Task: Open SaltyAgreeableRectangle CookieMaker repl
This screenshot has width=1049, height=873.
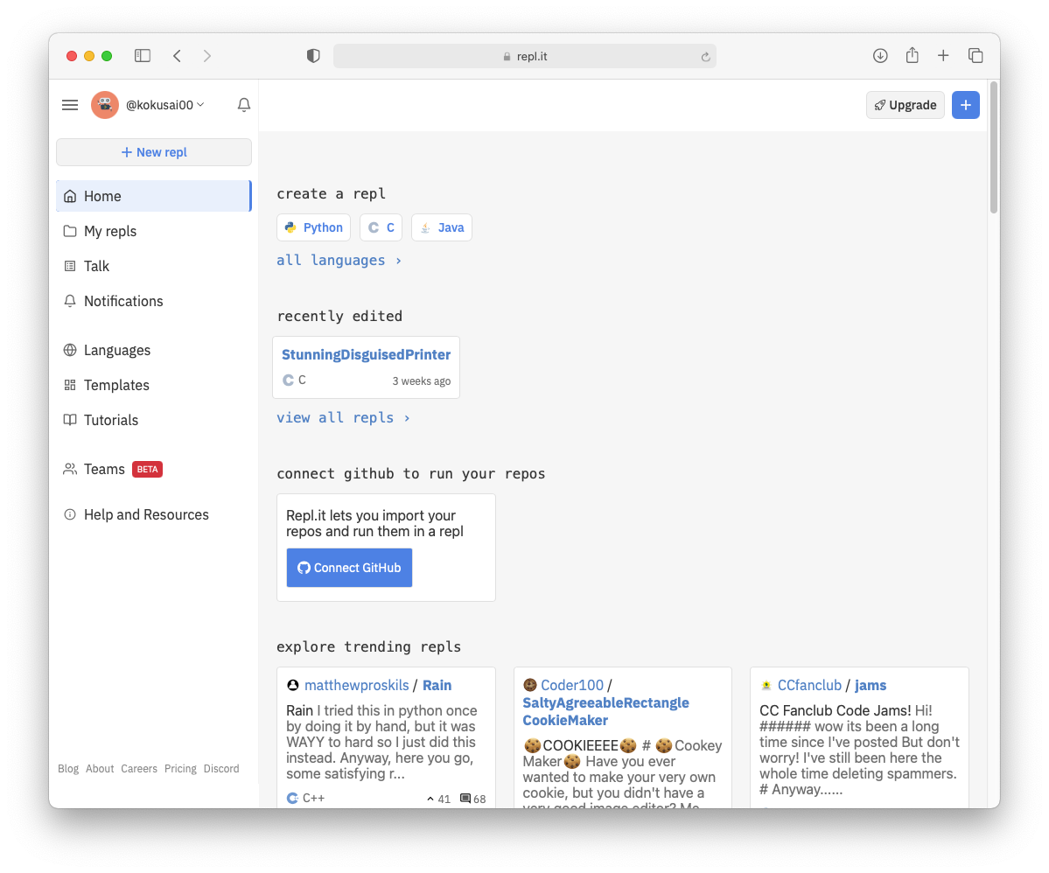Action: click(605, 712)
